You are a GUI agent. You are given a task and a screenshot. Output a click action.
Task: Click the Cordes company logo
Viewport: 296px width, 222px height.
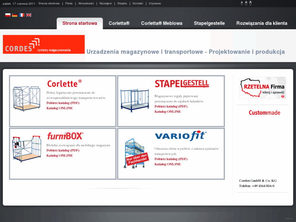click(44, 44)
